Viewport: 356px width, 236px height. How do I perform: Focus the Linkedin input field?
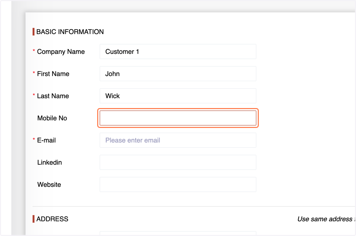point(178,162)
